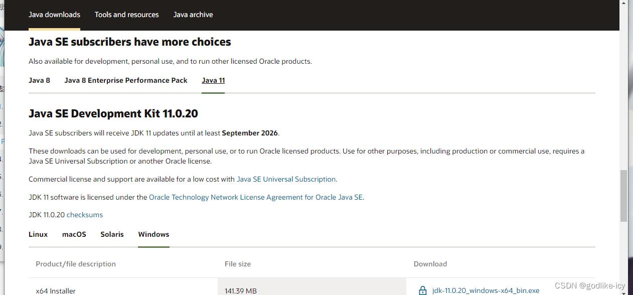The image size is (633, 295).
Task: Switch to macOS downloads tab
Action: pyautogui.click(x=74, y=234)
